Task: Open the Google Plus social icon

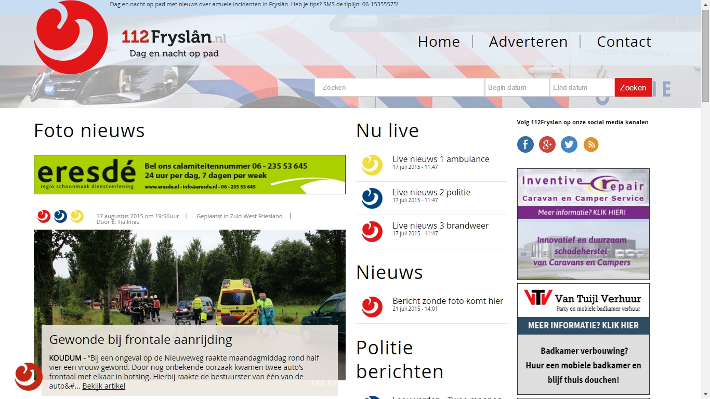Action: 547,144
